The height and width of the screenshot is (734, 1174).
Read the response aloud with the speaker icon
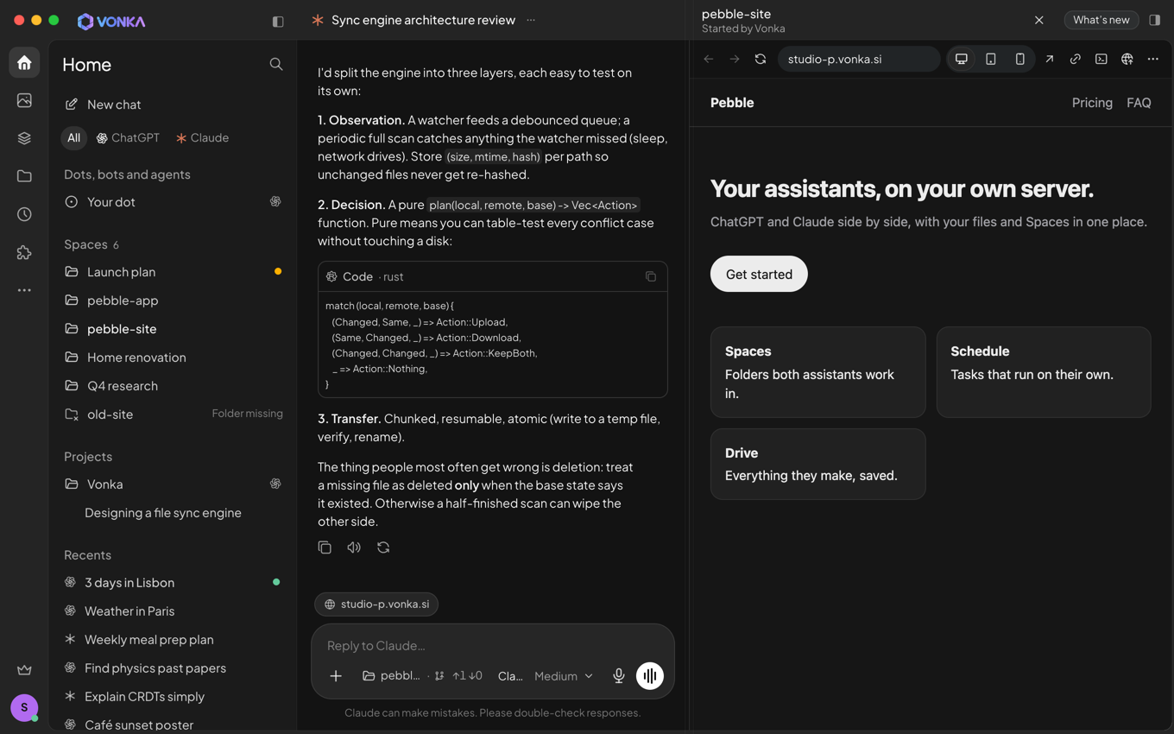354,547
